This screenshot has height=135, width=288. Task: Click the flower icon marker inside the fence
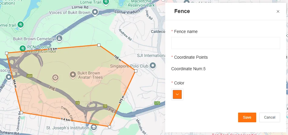pyautogui.click(x=55, y=78)
